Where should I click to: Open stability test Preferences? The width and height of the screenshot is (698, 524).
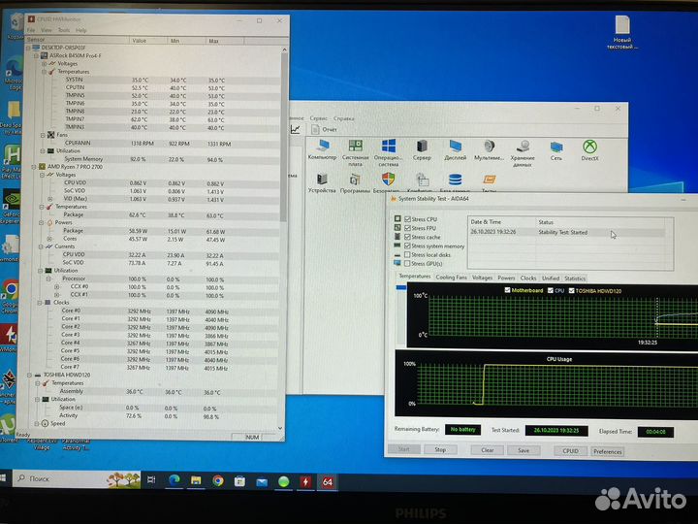(607, 451)
